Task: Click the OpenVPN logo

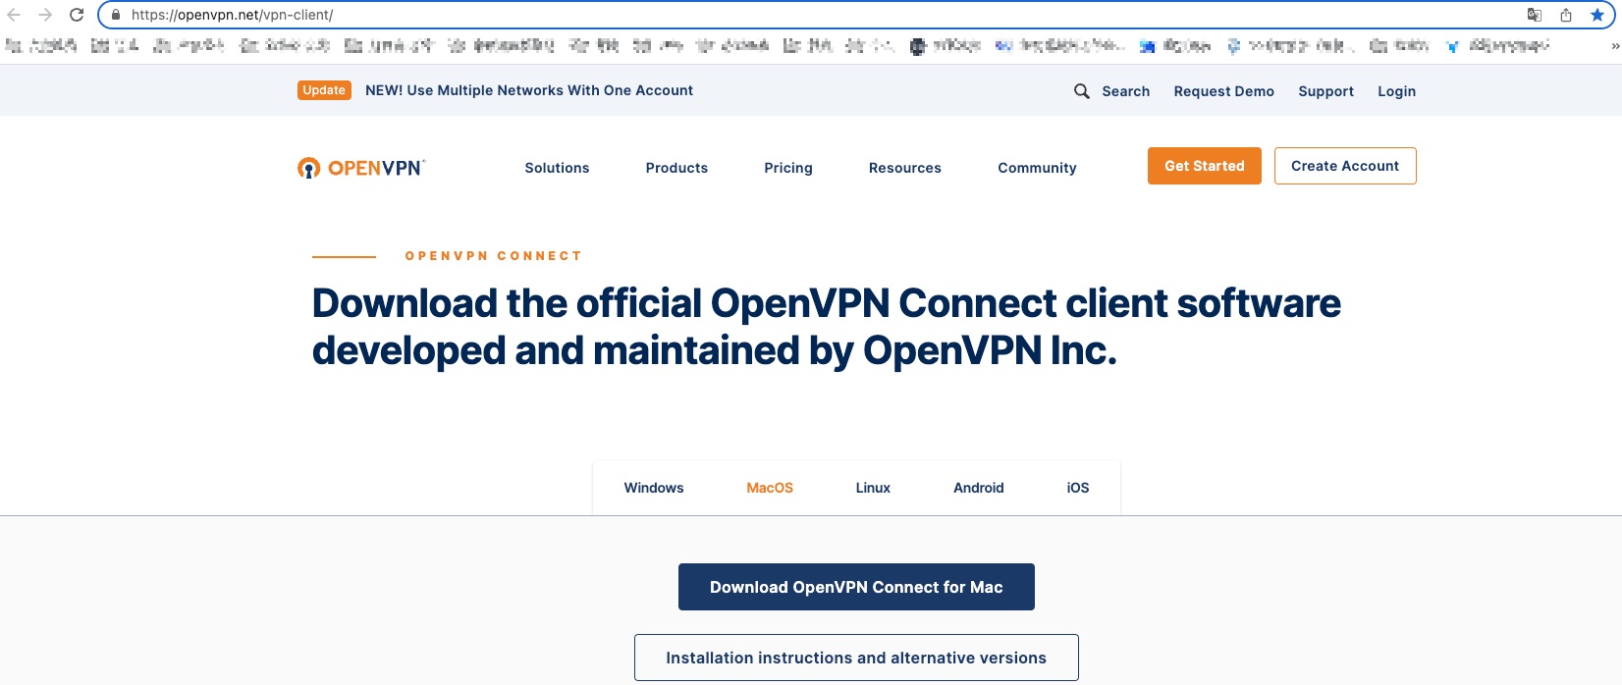Action: (361, 168)
